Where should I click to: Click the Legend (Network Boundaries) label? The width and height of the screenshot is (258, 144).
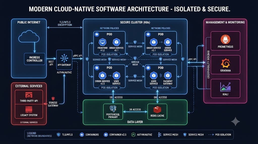[39, 134]
